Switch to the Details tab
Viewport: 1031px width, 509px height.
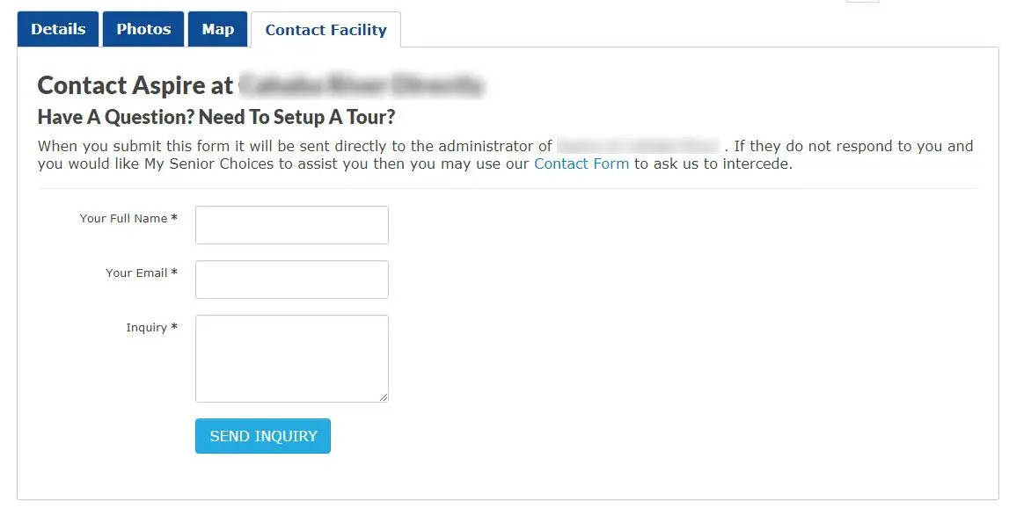coord(58,29)
